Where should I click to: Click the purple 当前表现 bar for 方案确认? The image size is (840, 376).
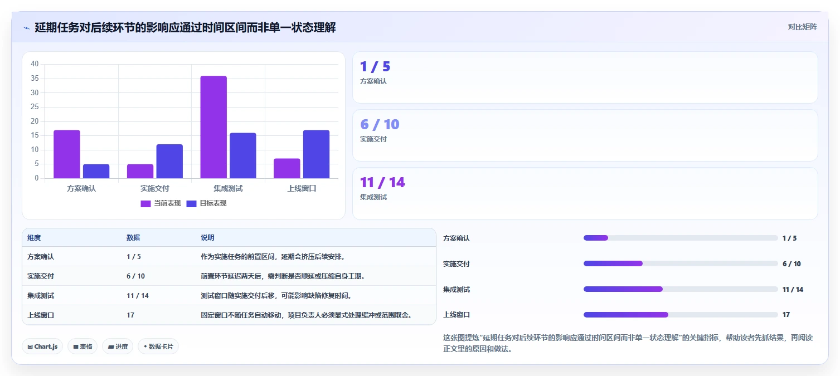point(67,154)
